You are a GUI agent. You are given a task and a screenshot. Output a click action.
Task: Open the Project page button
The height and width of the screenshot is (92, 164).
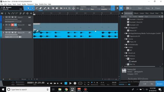coord(158,8)
